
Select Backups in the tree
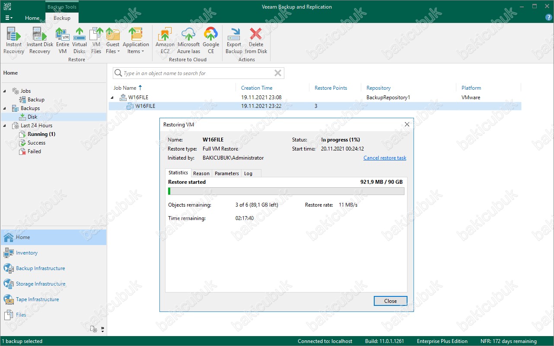30,108
